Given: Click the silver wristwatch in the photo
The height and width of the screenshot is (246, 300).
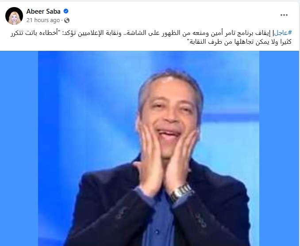Looking at the screenshot, I should click(181, 192).
